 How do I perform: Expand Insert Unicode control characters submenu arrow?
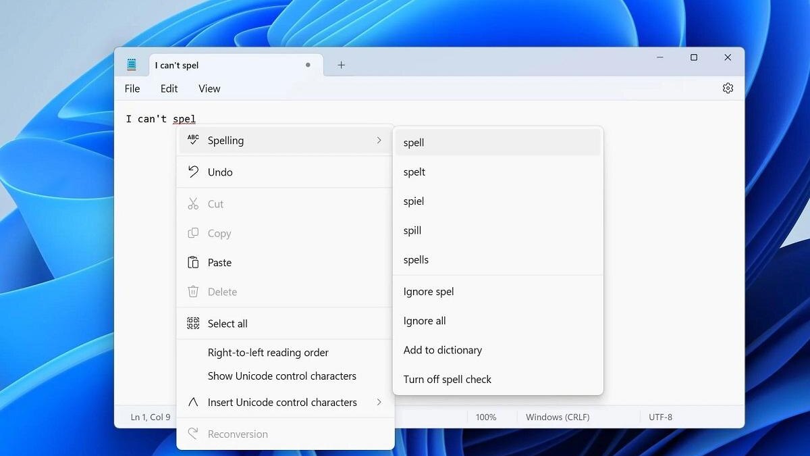[x=379, y=402]
